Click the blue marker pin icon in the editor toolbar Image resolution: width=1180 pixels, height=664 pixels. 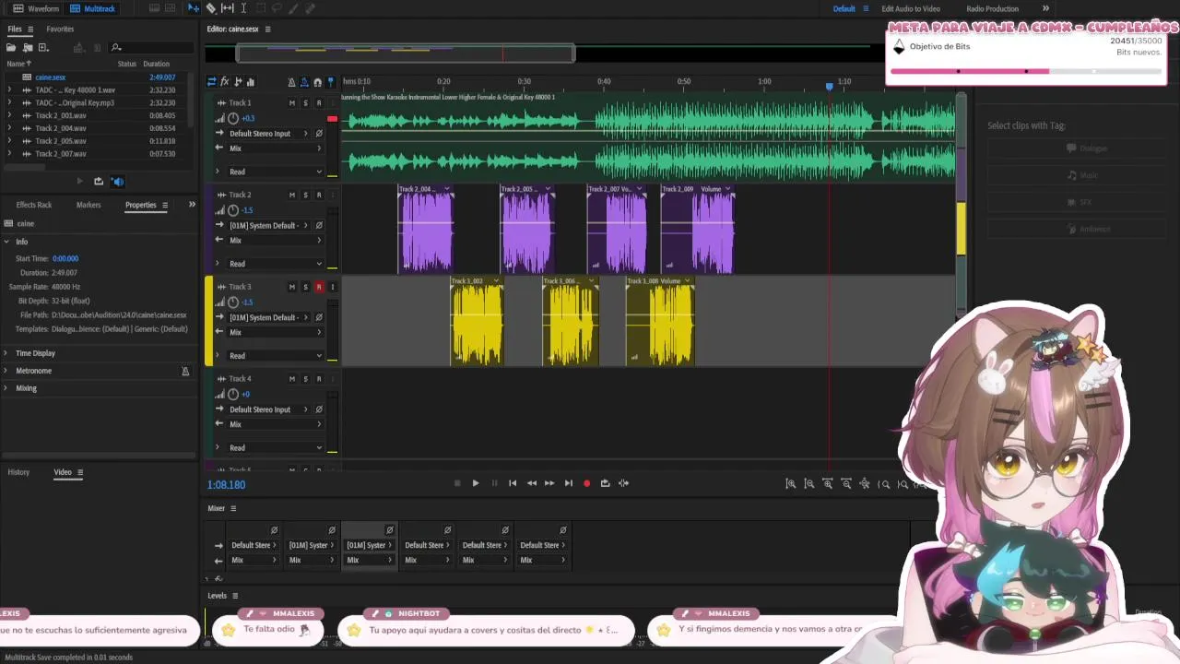click(x=331, y=82)
